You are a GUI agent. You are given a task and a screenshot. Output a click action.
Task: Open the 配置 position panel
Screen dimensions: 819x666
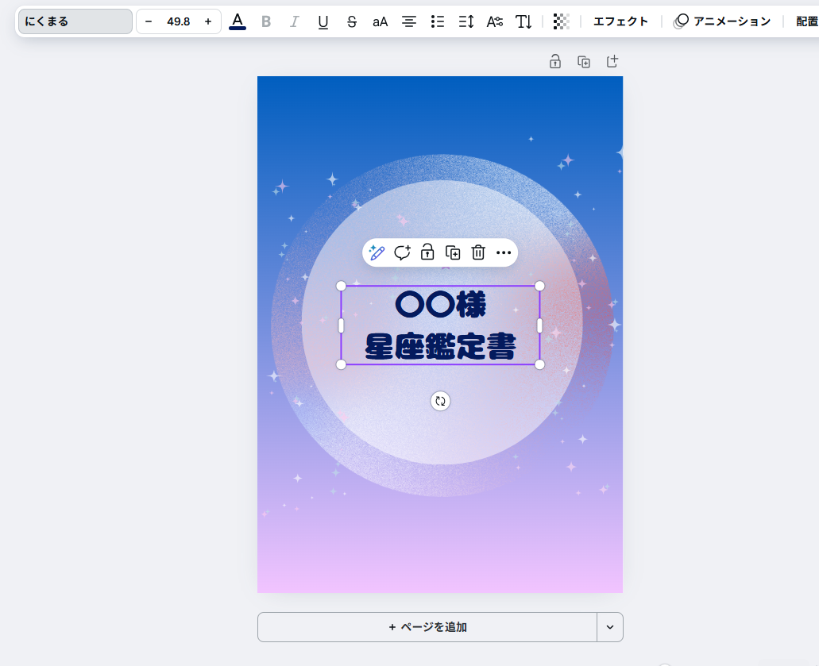pyautogui.click(x=806, y=21)
